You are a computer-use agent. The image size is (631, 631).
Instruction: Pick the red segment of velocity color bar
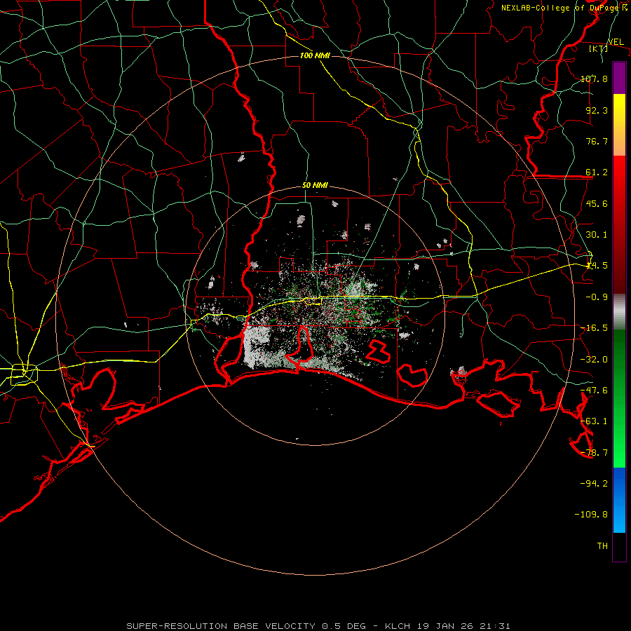(x=619, y=224)
